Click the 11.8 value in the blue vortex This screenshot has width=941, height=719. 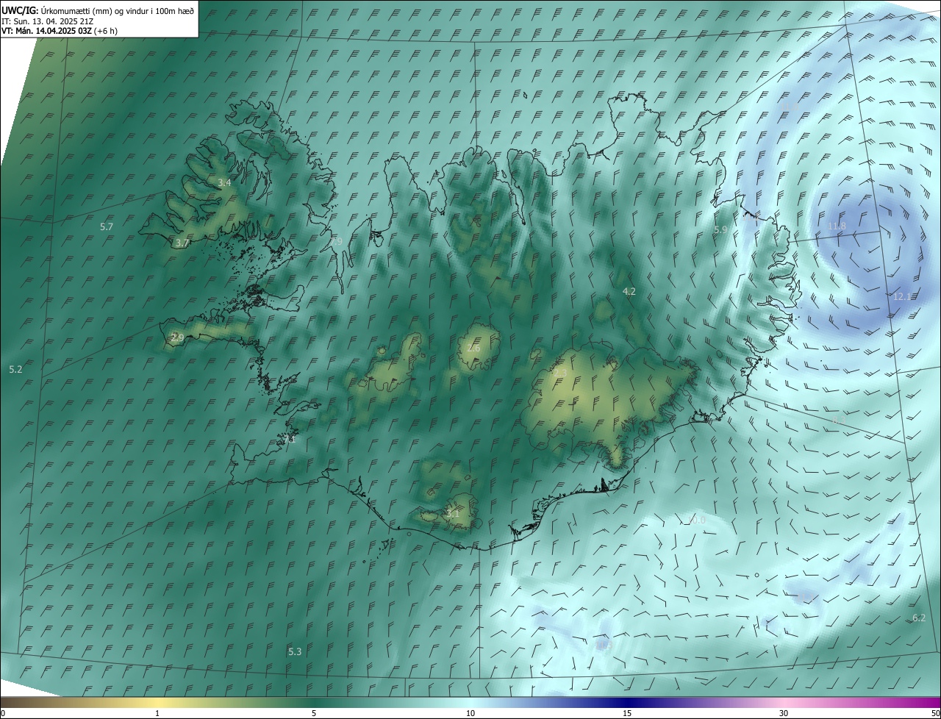coord(837,226)
